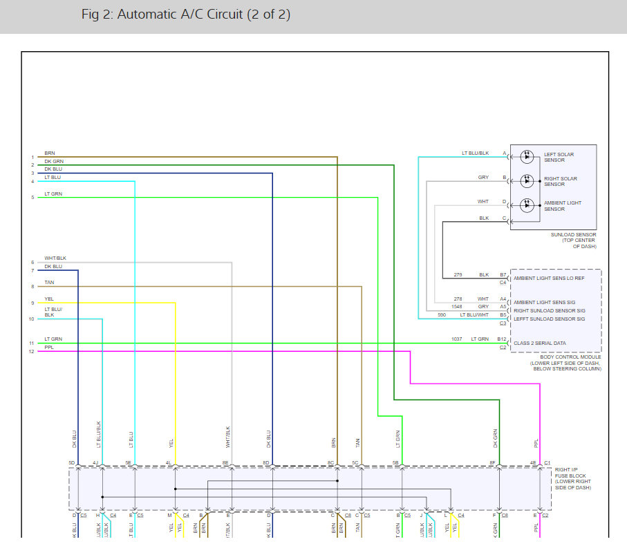Click fuse block terminal label '8C'
The width and height of the screenshot is (627, 555).
click(x=330, y=462)
